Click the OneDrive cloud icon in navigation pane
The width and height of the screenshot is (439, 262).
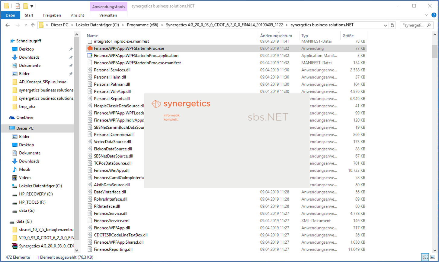12,117
